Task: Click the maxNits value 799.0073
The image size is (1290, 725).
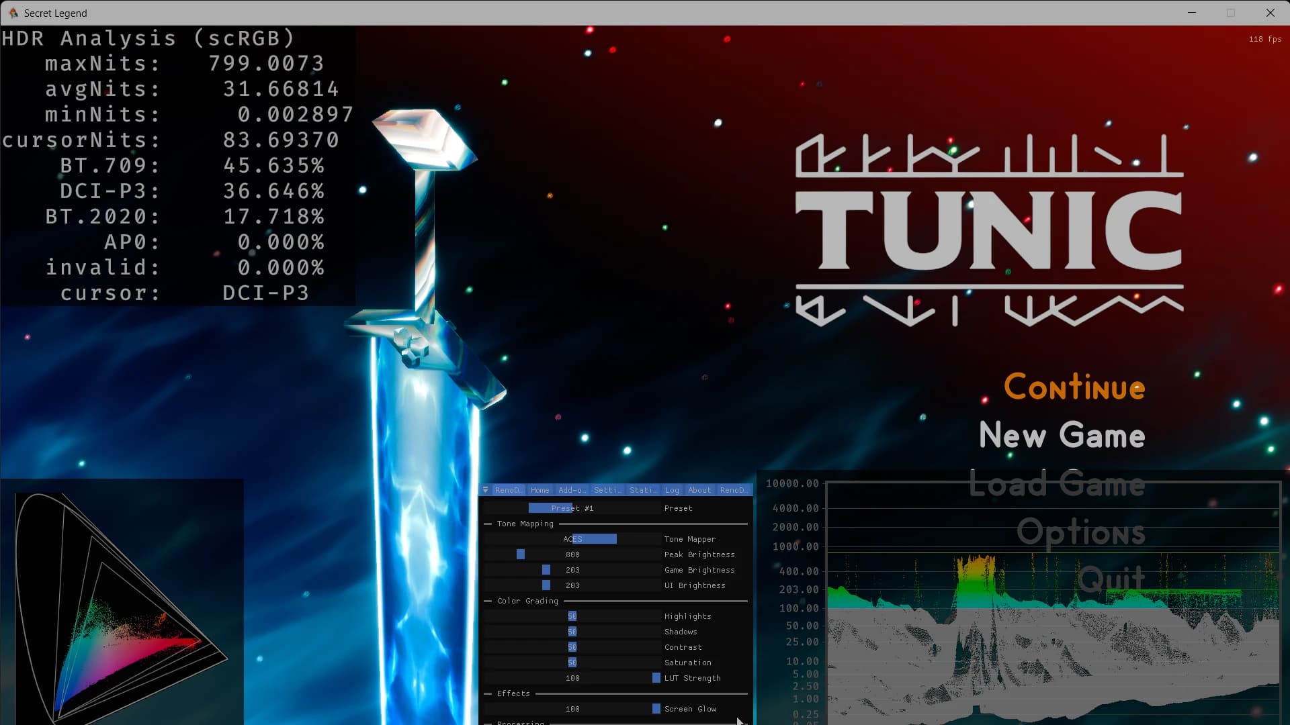Action: (x=266, y=63)
